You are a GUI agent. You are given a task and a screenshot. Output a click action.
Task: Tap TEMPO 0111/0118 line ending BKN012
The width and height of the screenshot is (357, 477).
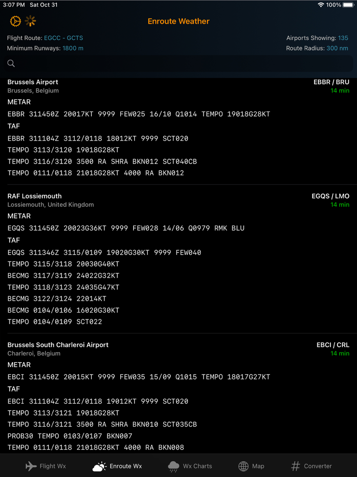click(x=96, y=173)
